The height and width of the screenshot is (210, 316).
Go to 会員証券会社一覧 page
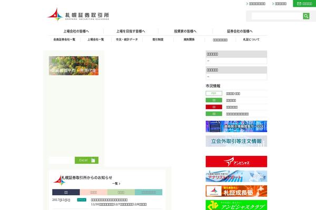click(x=64, y=39)
